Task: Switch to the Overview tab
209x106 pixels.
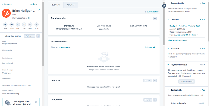Action: [x=56, y=5]
